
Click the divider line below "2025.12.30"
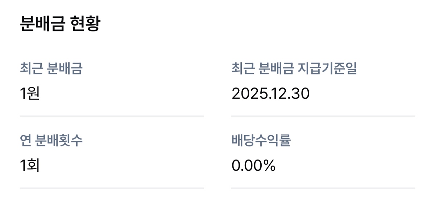323,116
